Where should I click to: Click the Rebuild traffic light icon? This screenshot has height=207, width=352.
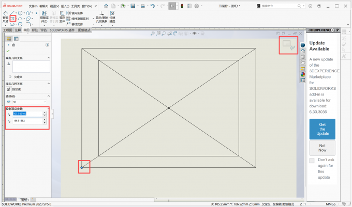tap(182, 6)
